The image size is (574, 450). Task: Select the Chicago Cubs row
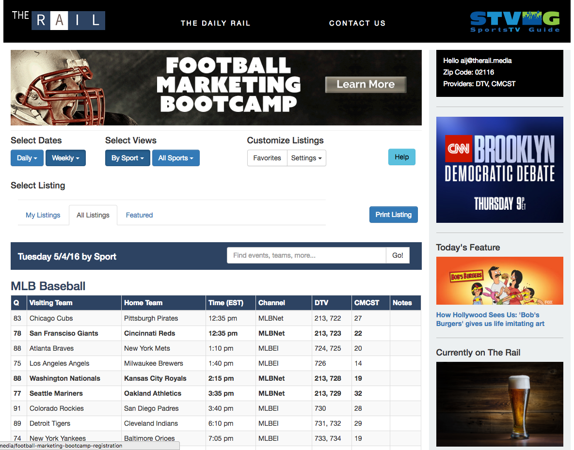pos(216,318)
